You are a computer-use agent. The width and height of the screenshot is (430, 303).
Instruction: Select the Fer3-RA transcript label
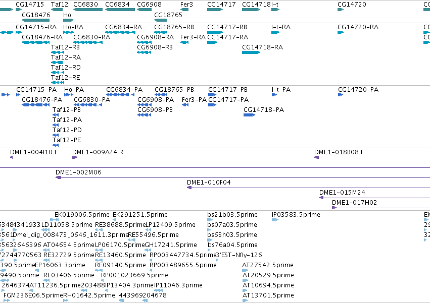[193, 37]
